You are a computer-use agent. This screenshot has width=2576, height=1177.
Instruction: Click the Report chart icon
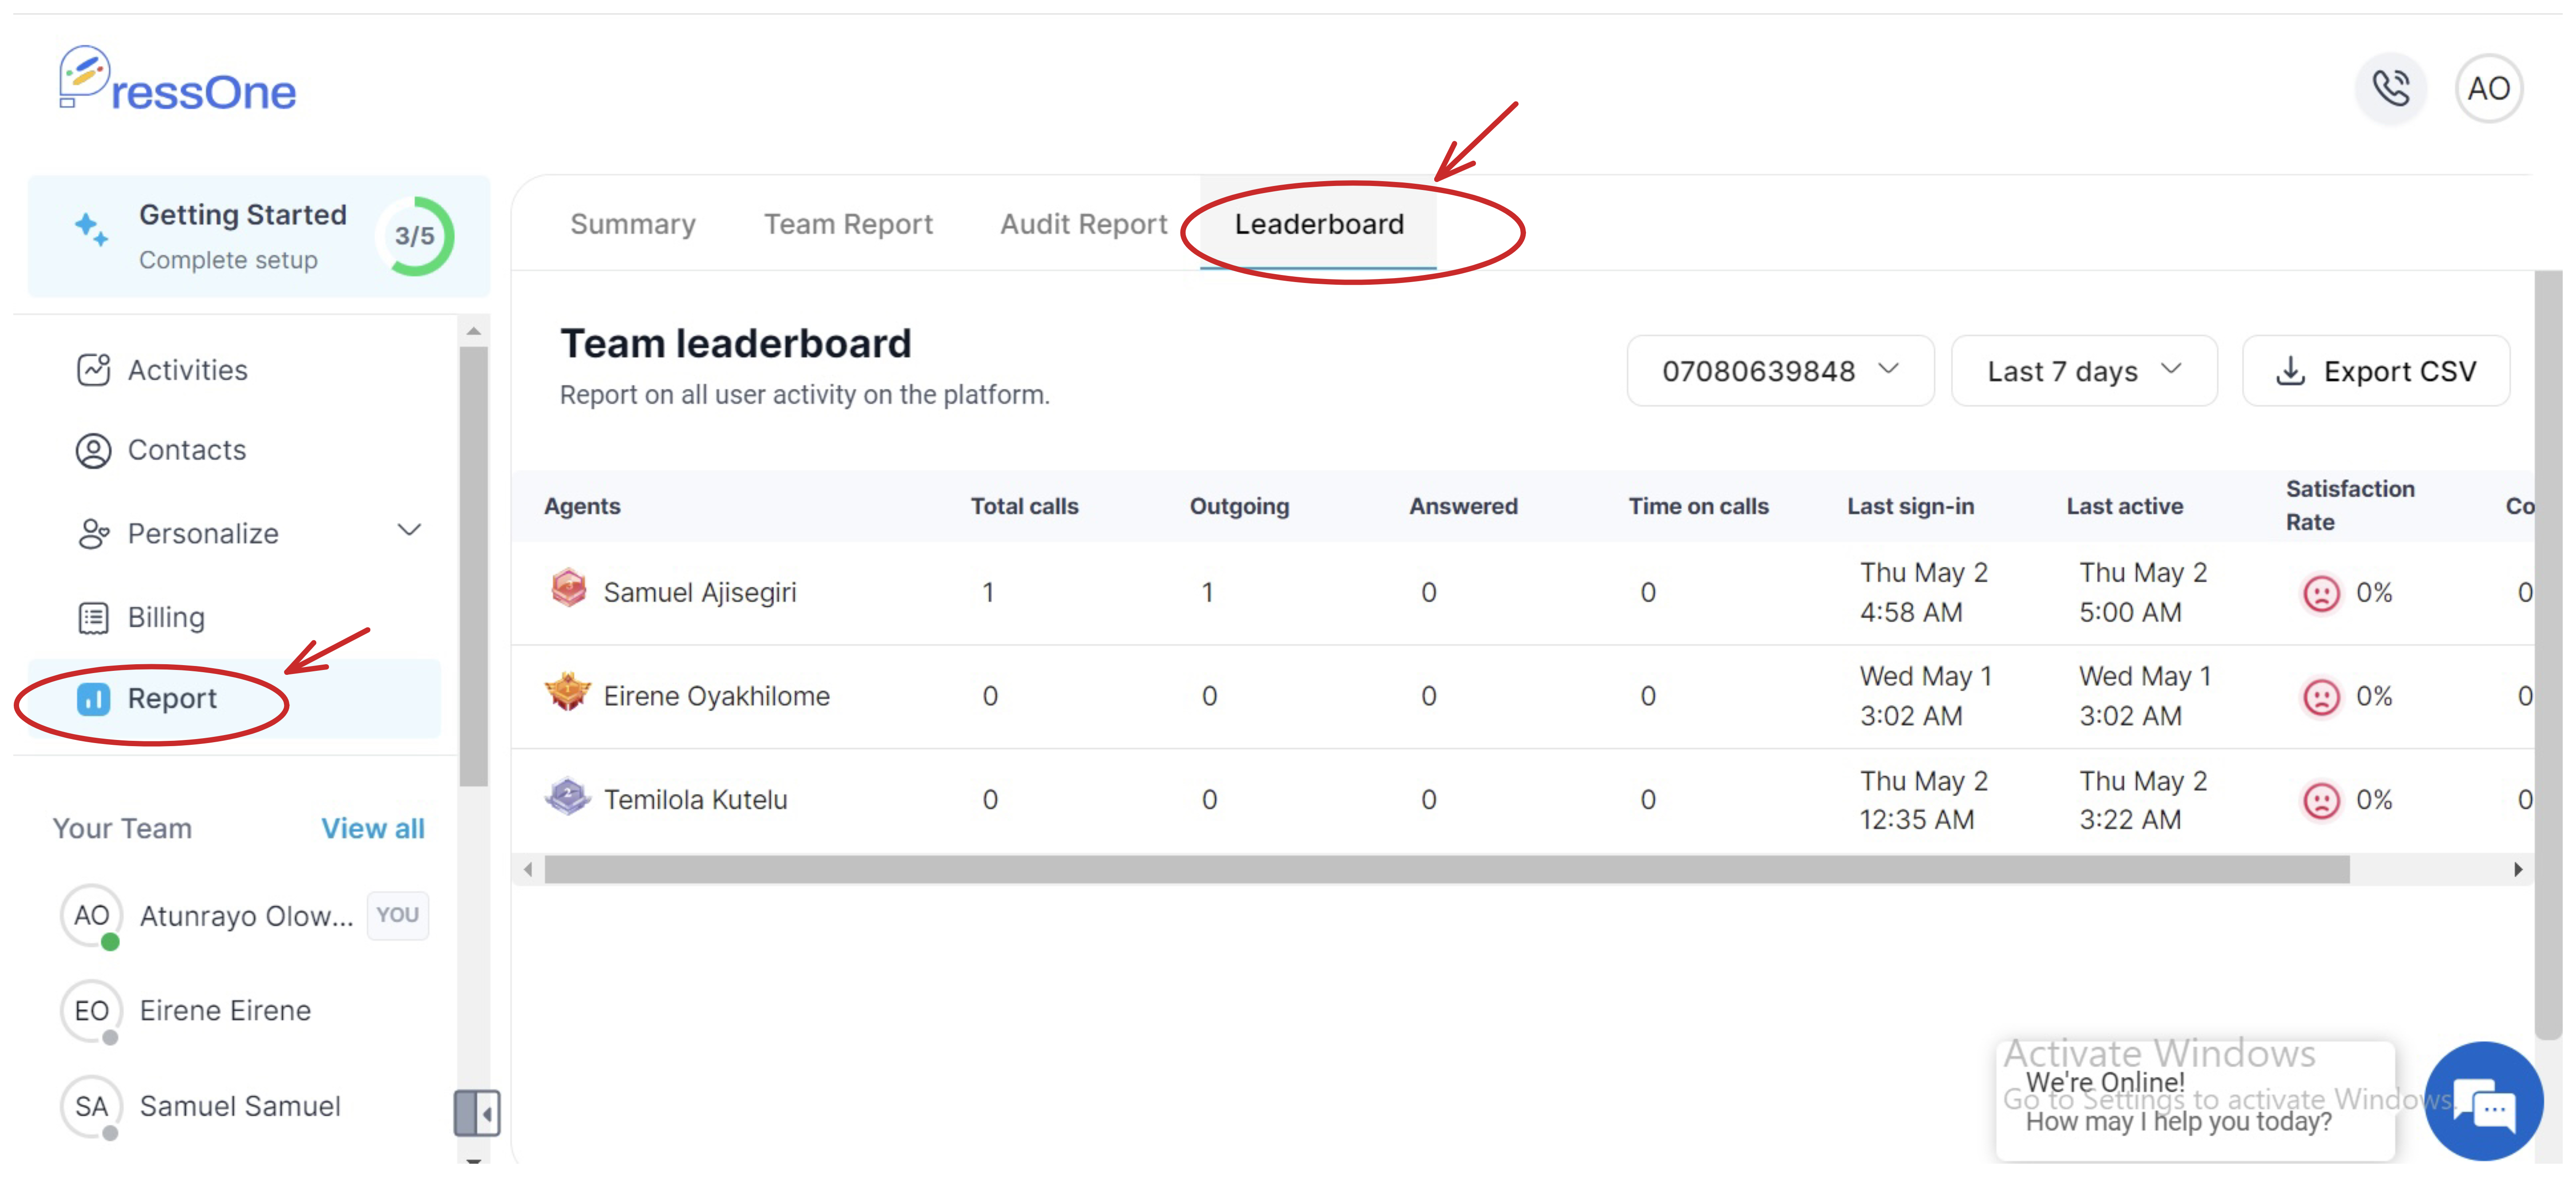pos(93,698)
